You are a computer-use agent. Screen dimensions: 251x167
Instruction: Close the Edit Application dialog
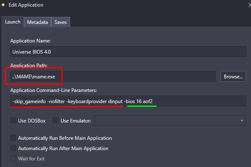tap(249, 5)
